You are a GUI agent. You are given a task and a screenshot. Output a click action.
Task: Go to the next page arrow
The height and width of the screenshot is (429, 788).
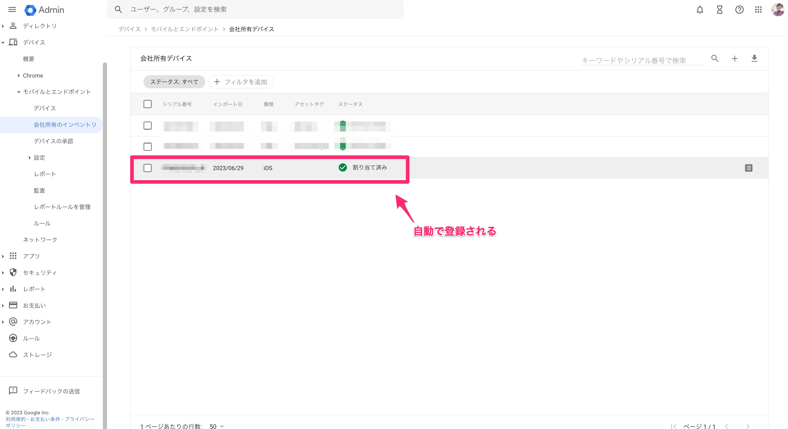747,426
